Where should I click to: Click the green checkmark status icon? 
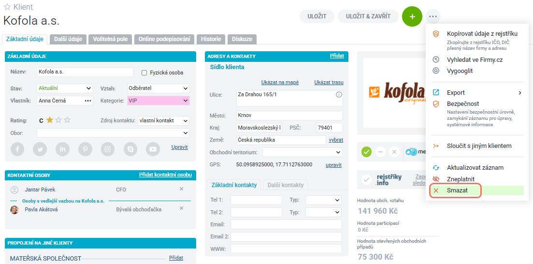point(366,152)
